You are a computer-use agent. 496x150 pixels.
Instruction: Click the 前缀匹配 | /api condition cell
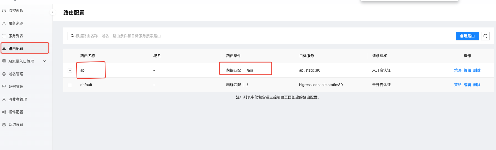(240, 70)
